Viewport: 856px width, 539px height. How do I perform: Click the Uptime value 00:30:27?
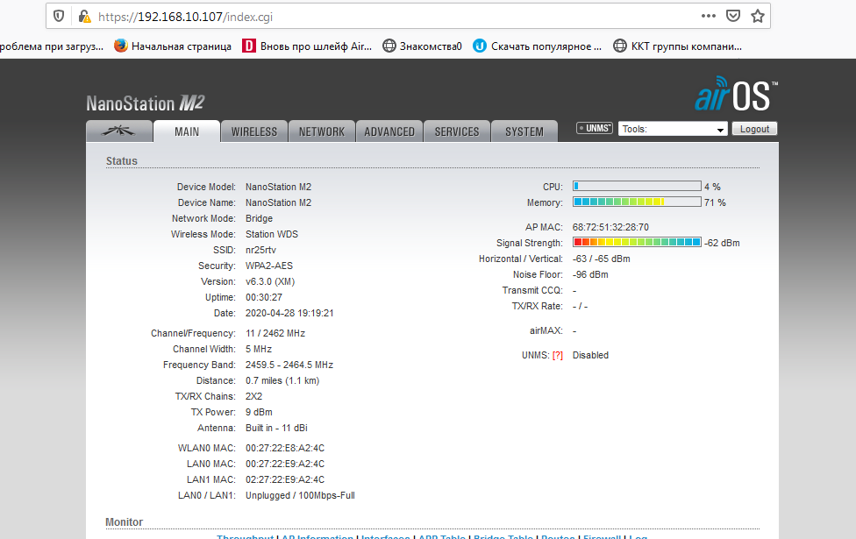click(x=264, y=297)
